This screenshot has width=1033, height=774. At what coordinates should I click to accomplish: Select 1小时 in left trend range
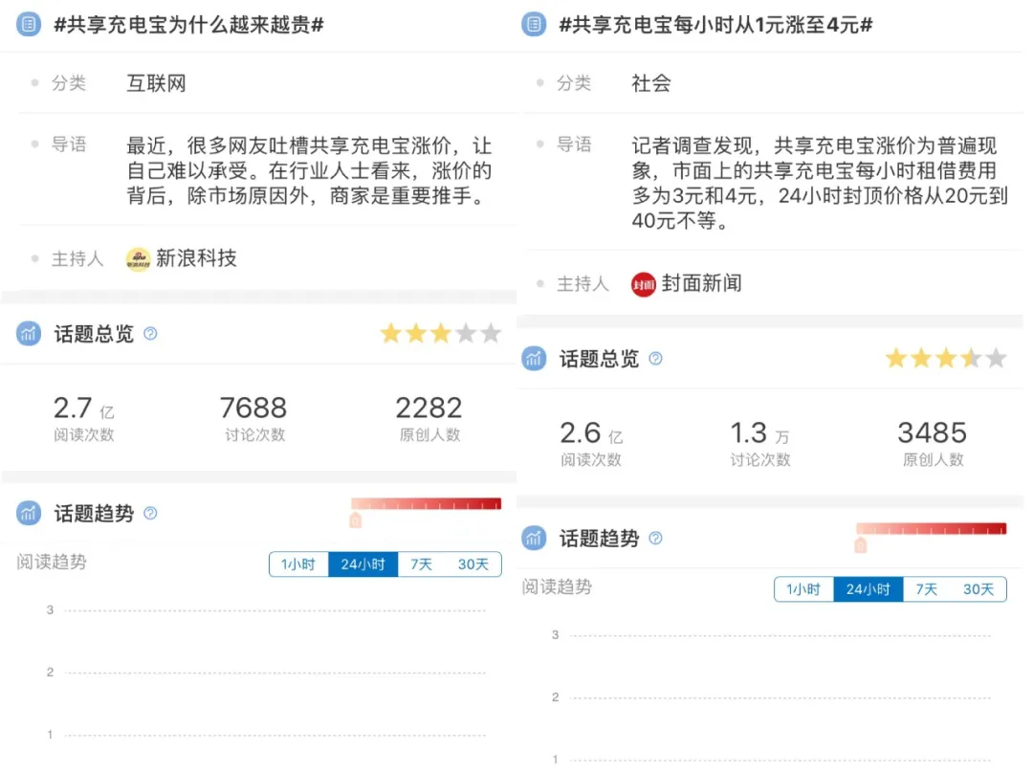(x=298, y=564)
